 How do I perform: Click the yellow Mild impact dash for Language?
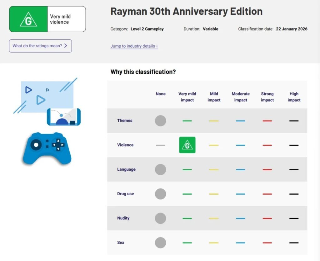(x=214, y=170)
